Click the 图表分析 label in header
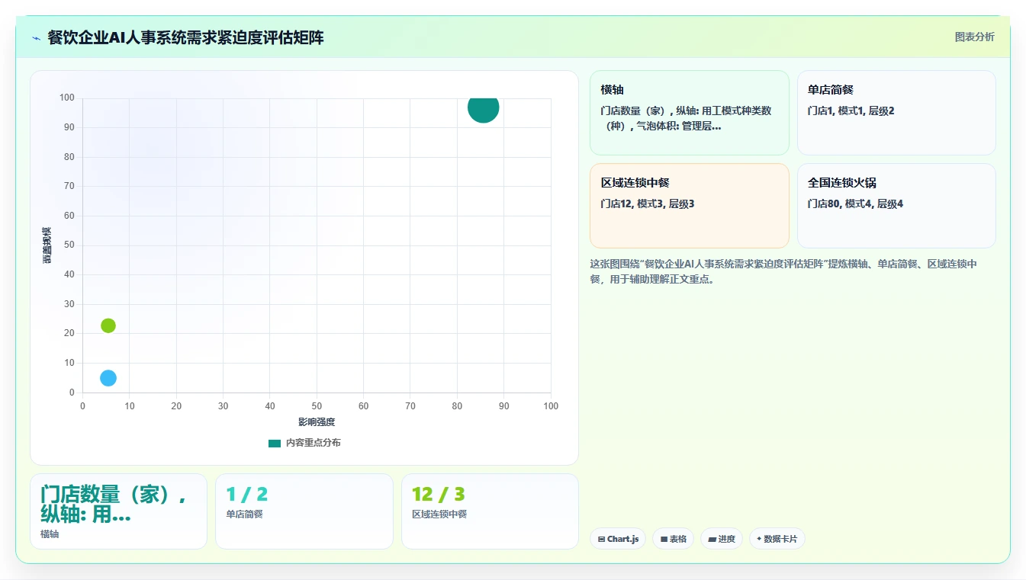Image resolution: width=1026 pixels, height=580 pixels. coord(974,37)
